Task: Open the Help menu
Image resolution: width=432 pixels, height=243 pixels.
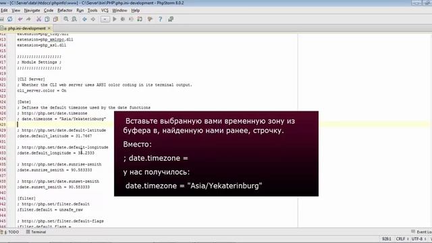Action: point(135,11)
